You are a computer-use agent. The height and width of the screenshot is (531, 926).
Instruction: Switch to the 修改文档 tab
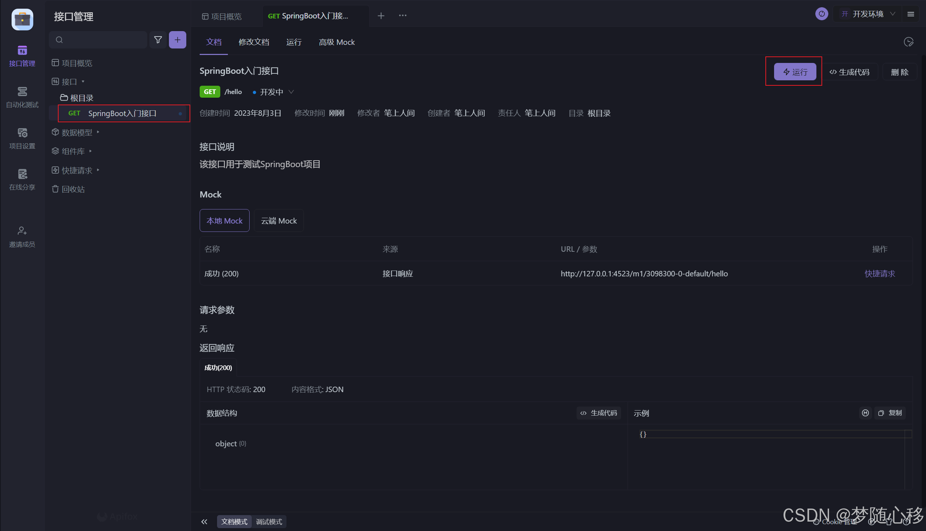254,42
